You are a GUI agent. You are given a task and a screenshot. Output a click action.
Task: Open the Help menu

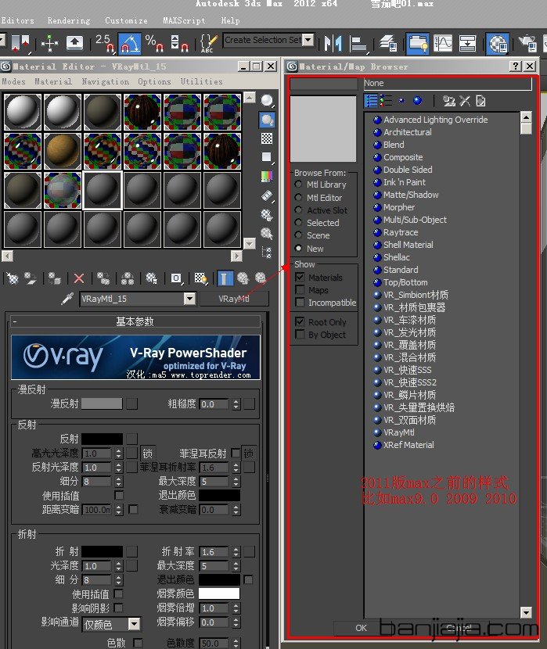pos(230,20)
